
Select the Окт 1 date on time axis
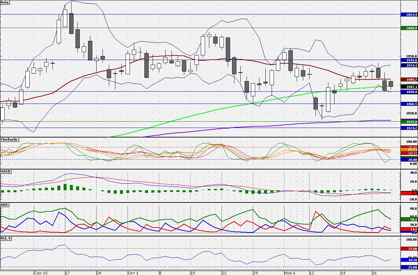tap(133, 273)
